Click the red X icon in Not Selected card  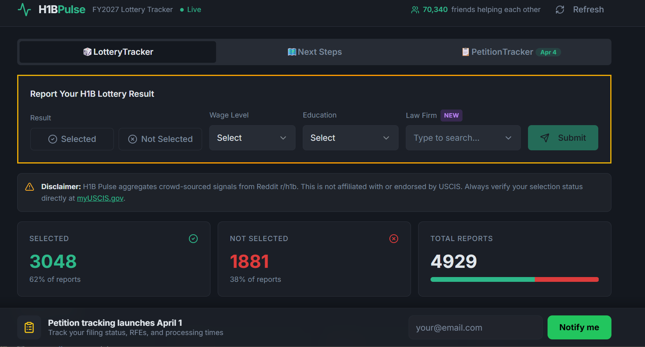(x=394, y=239)
